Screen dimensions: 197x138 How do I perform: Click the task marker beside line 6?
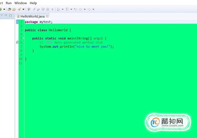click(x=17, y=42)
